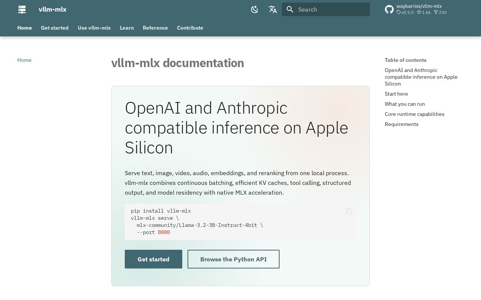Open the Learn tab

point(127,28)
